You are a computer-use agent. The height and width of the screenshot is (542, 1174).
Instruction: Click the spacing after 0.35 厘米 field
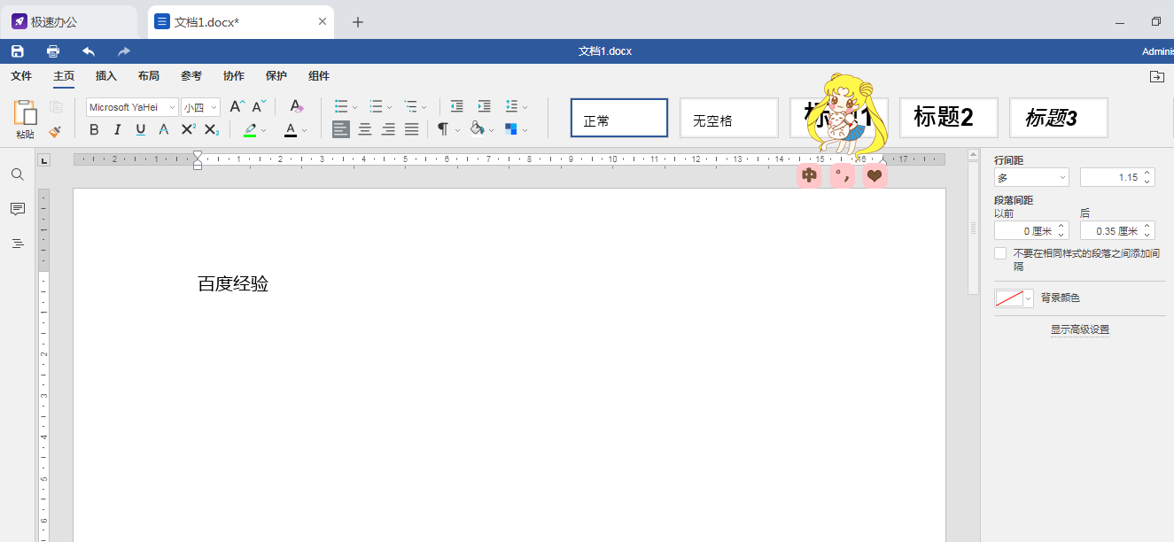point(1117,231)
